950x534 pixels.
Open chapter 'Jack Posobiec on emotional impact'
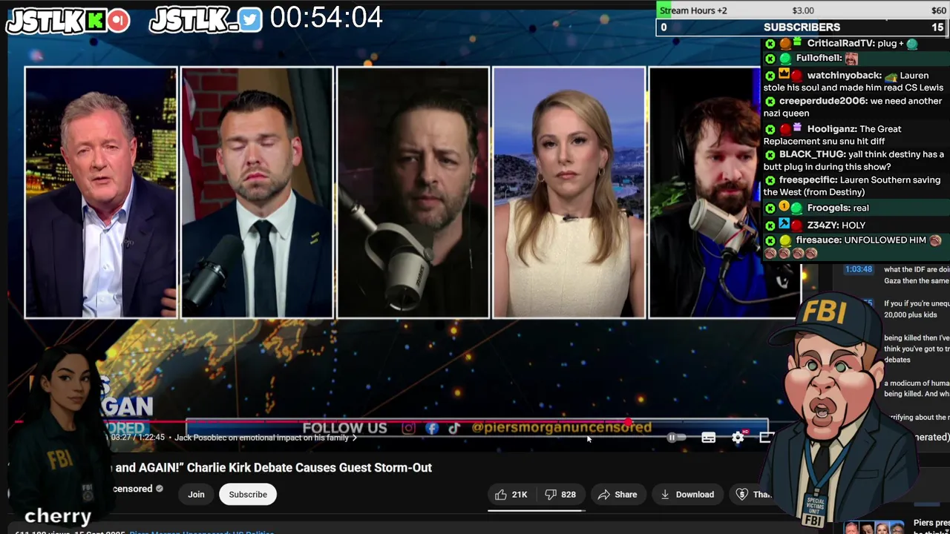point(265,438)
